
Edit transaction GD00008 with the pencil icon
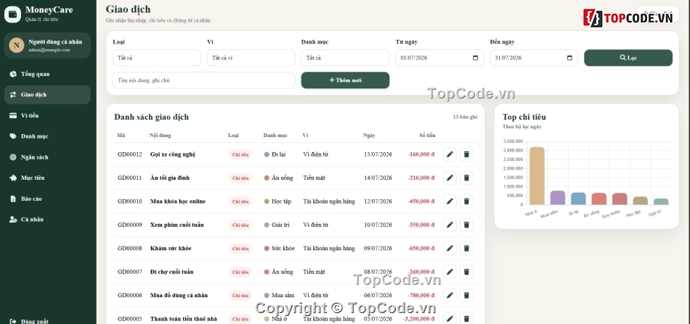tap(450, 249)
